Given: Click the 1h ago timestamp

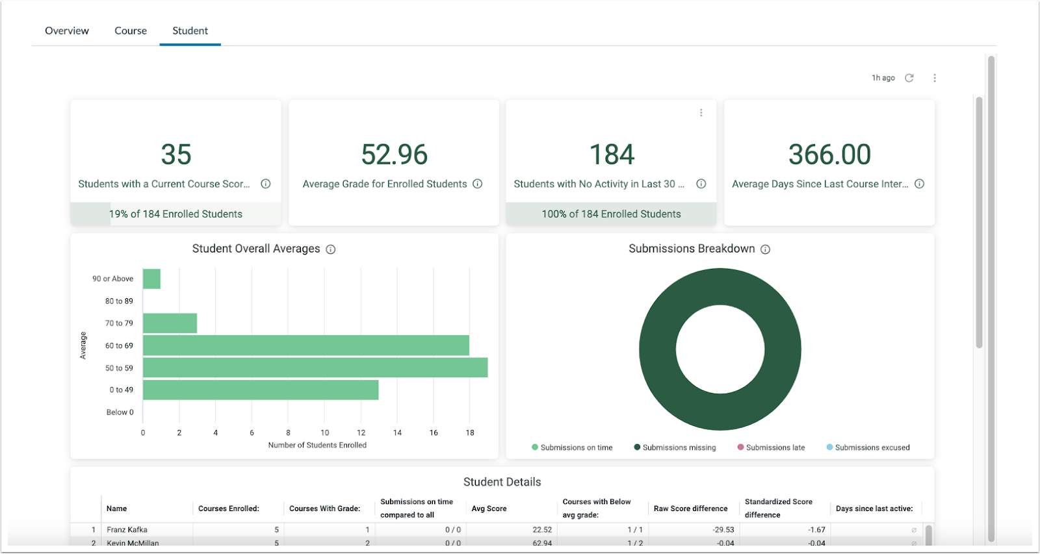Looking at the screenshot, I should pos(883,78).
